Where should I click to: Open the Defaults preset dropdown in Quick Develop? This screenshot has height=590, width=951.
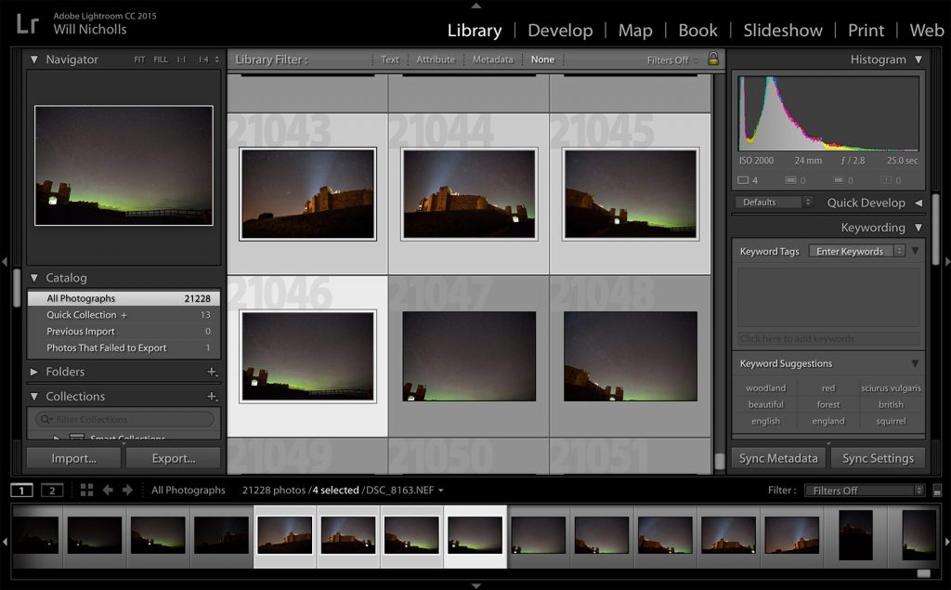click(x=774, y=202)
